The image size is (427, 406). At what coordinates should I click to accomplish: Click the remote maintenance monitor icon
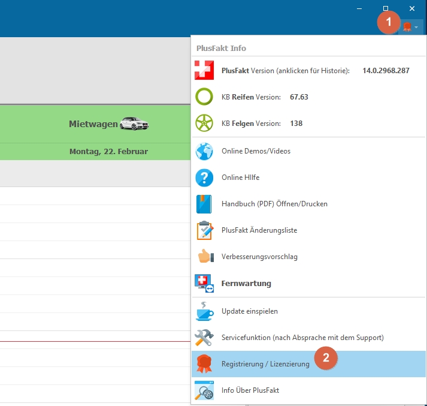(204, 283)
